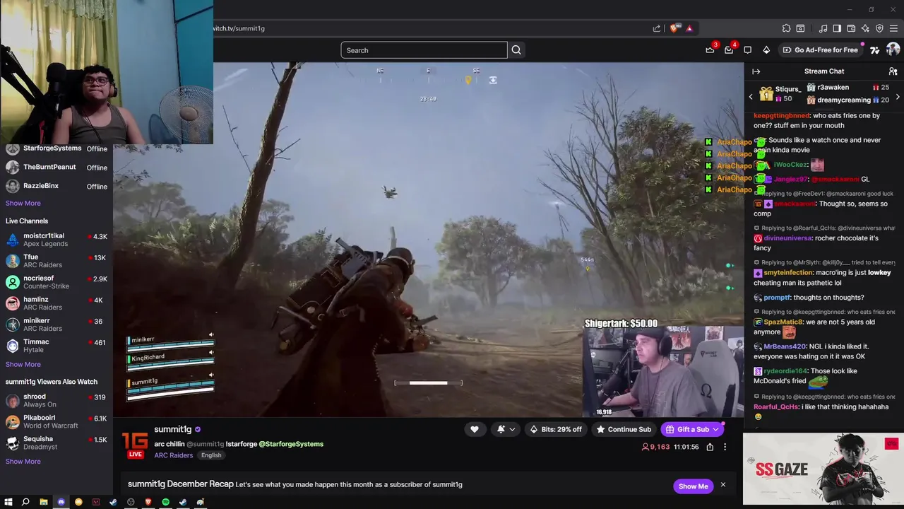
Task: Open Spotify from the taskbar
Action: click(x=165, y=502)
